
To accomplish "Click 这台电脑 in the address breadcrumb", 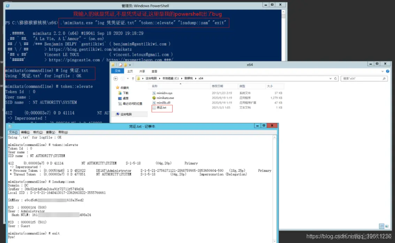I will pyautogui.click(x=151, y=79).
